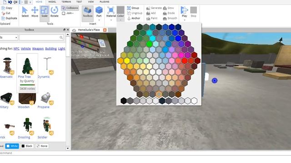
Task: Switch to the TERRAIN tab
Action: click(66, 2)
